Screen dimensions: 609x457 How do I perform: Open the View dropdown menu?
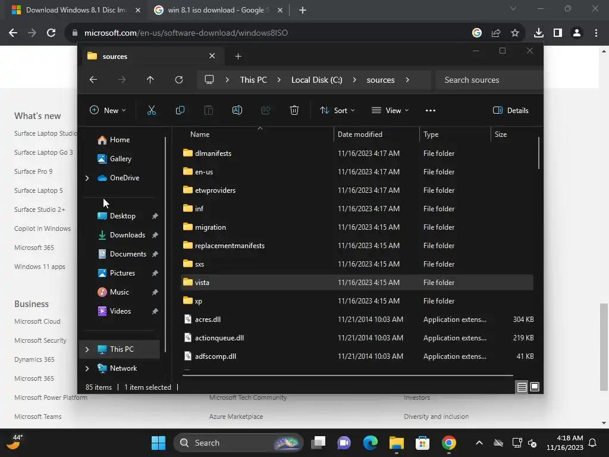pyautogui.click(x=390, y=110)
